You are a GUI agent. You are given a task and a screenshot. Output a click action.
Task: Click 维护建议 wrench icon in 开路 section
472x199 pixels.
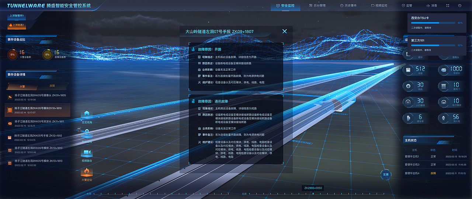199,82
